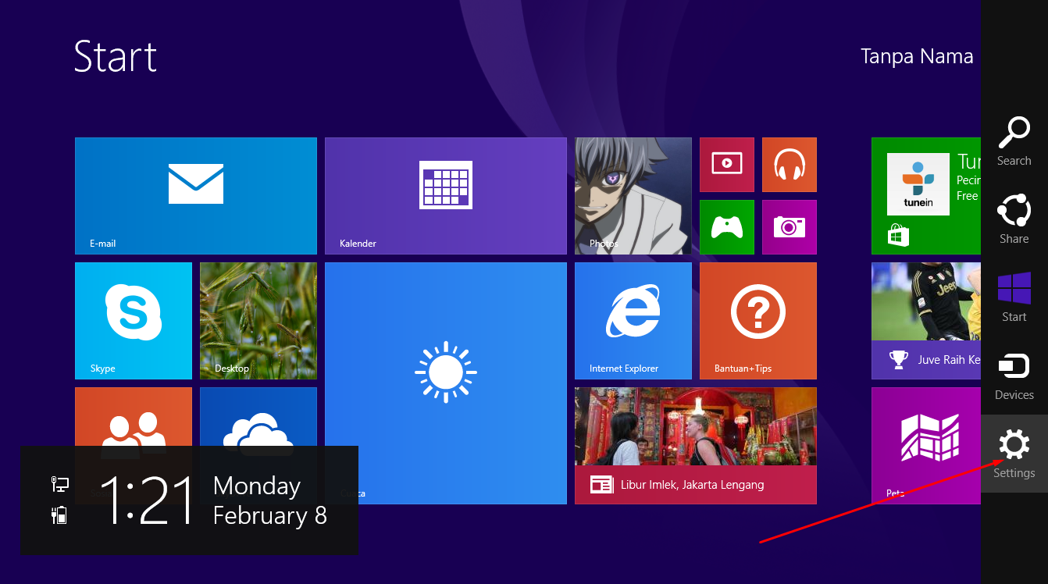Launch the Music tile with headphones icon
The height and width of the screenshot is (584, 1048).
point(789,164)
